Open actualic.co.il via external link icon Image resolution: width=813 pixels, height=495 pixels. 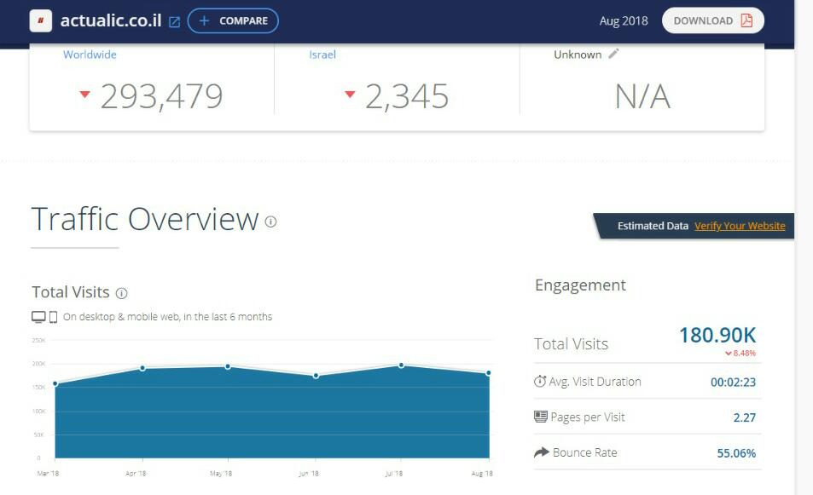point(175,21)
